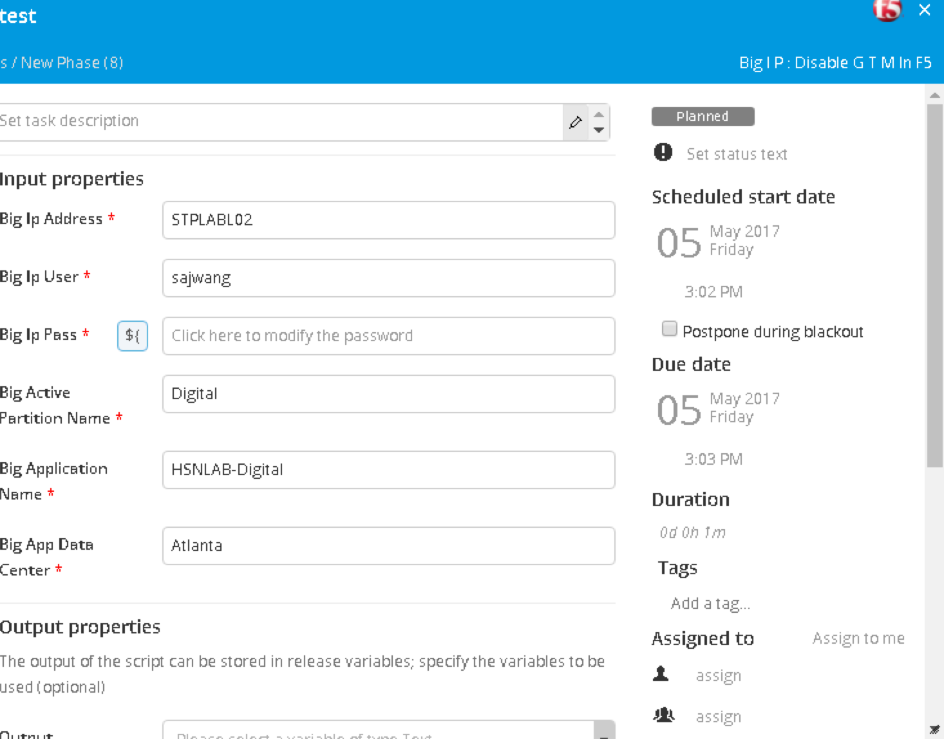The image size is (944, 739).
Task: Open scheduled start date 05 May 2017
Action: pos(718,241)
